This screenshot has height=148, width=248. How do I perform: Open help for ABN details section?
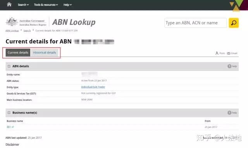232,66
